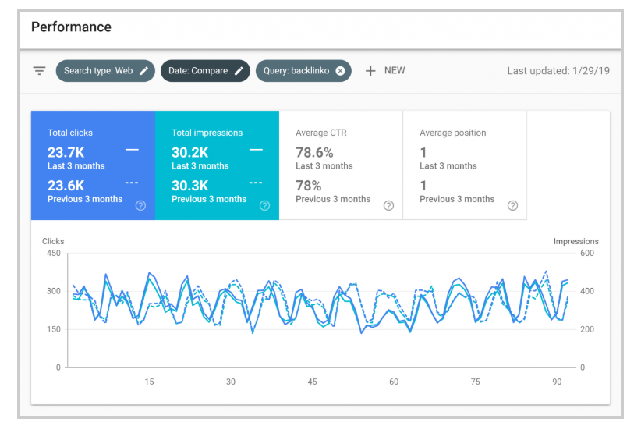Open help icon on Average position card

[x=512, y=205]
